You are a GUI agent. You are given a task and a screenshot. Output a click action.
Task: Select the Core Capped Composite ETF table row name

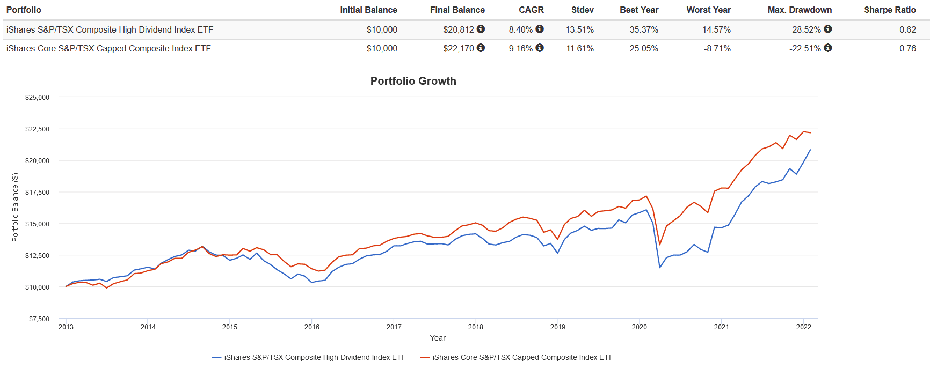click(x=108, y=48)
